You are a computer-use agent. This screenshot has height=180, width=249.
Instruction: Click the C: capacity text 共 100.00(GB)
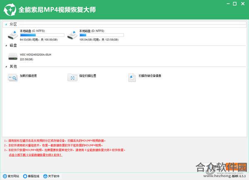click(49, 40)
